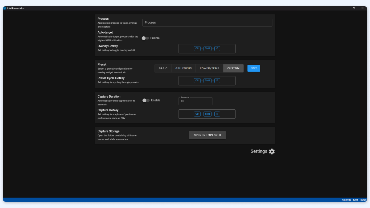Close the Intel PresentMon window
370x208 pixels.
point(362,8)
